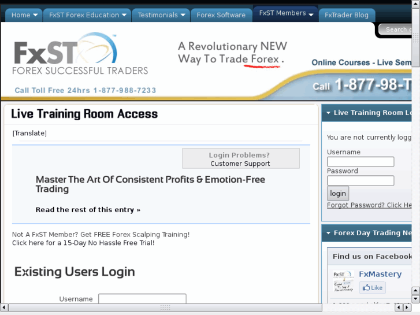
Task: Collapse the Live Training Room Login panel
Action: click(328, 113)
